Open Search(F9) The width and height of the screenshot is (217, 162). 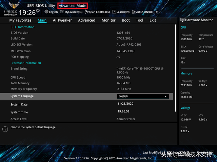click(x=121, y=12)
